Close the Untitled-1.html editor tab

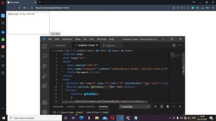[97, 45]
